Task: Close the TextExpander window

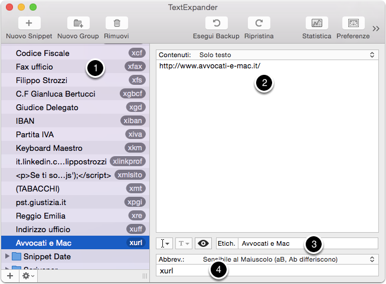Action: point(9,7)
